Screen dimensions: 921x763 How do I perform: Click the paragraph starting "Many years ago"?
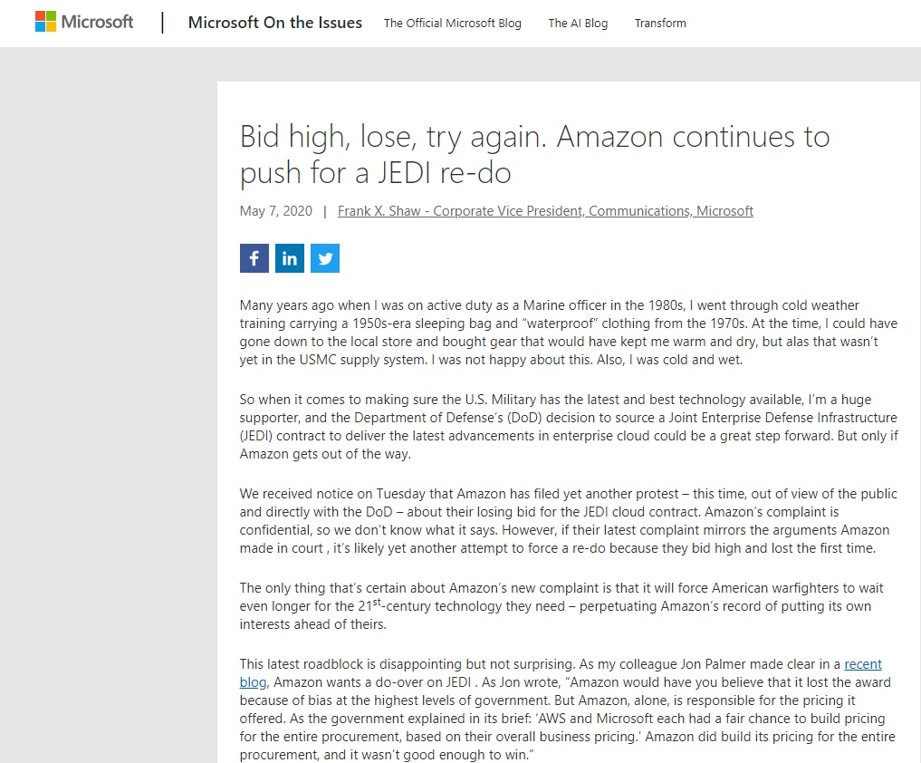coord(561,333)
